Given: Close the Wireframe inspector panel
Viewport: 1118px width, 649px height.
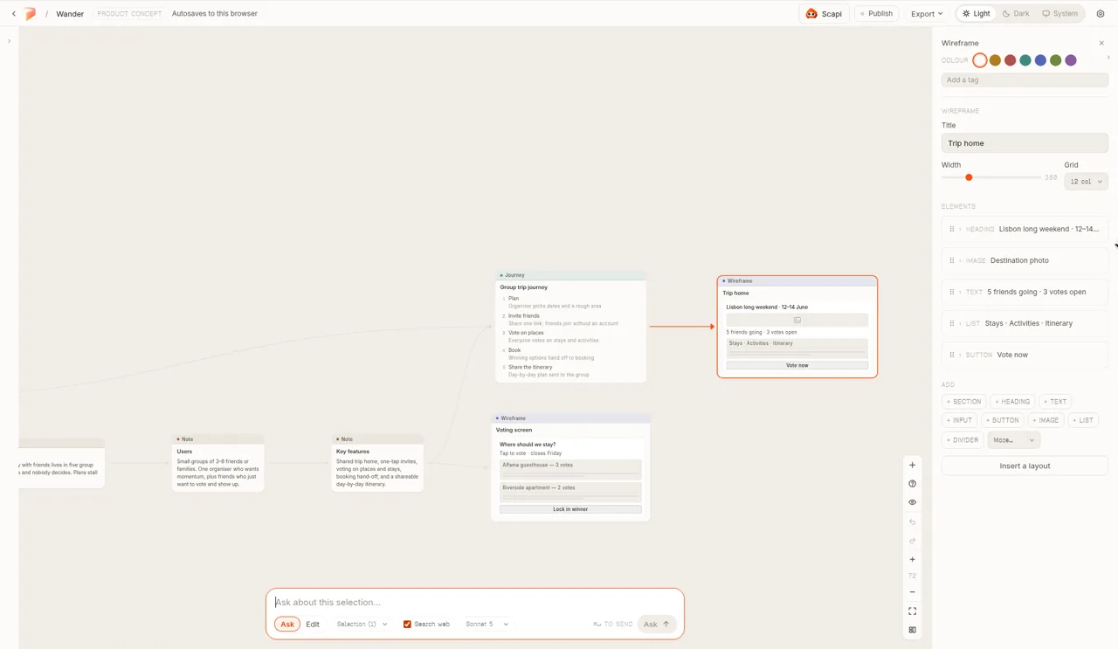Looking at the screenshot, I should pos(1101,43).
